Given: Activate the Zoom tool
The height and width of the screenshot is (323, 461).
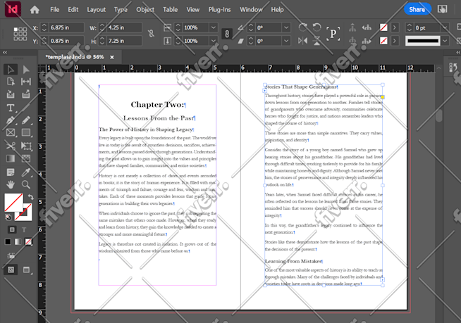Looking at the screenshot, I should click(26, 184).
